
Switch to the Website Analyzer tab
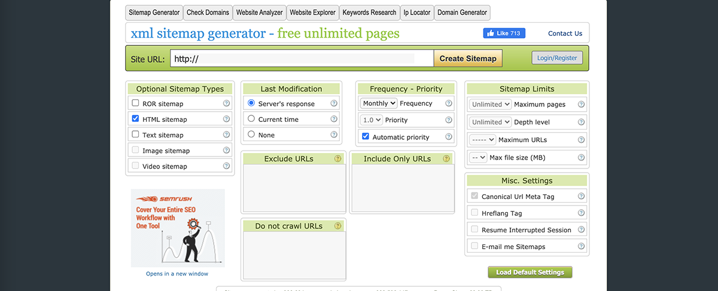[x=259, y=12]
